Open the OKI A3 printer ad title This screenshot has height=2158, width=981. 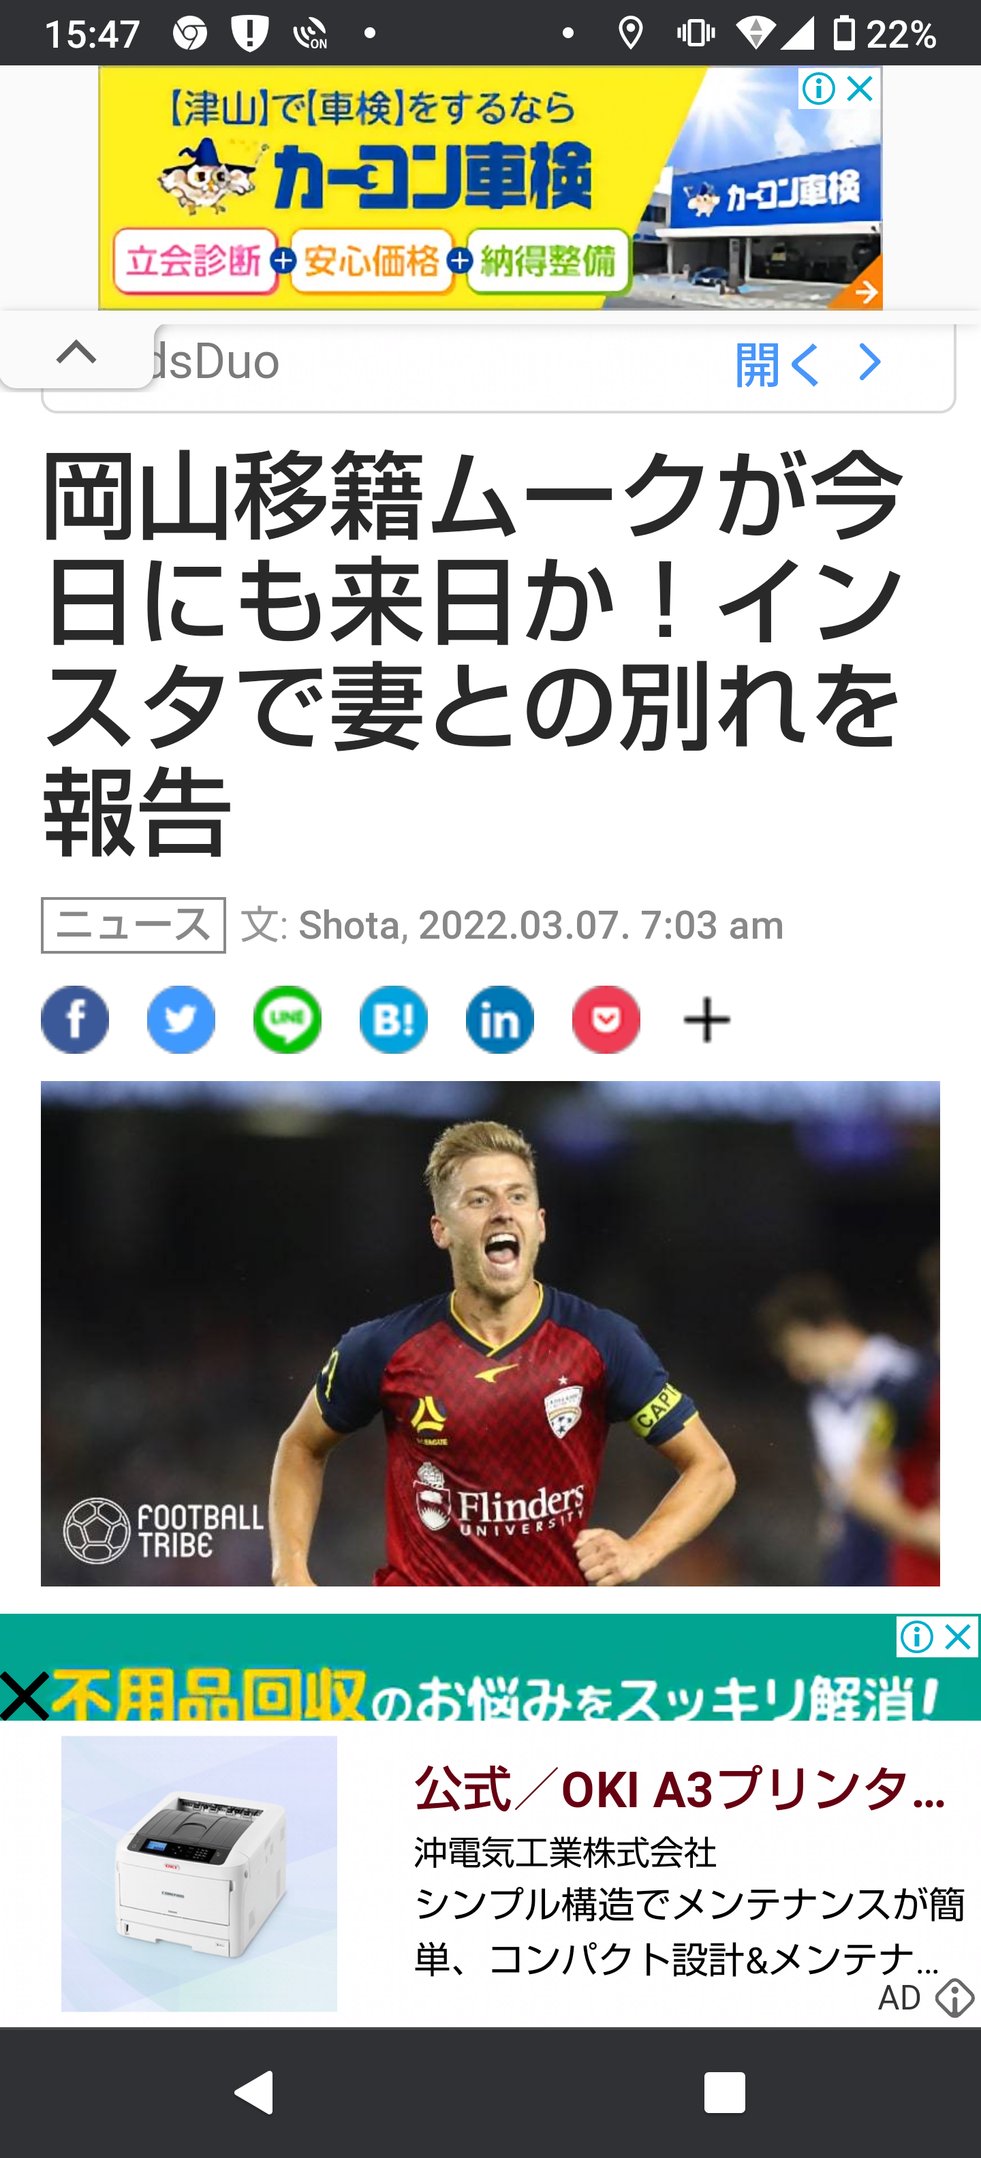coord(679,1787)
